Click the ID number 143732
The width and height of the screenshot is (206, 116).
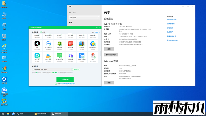98,32
